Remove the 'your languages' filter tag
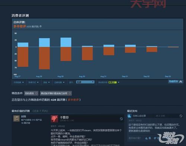186x146 pixels. coord(36,93)
